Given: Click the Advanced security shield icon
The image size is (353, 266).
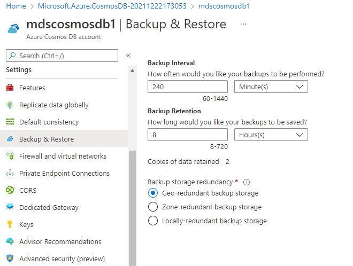Looking at the screenshot, I should [10, 258].
